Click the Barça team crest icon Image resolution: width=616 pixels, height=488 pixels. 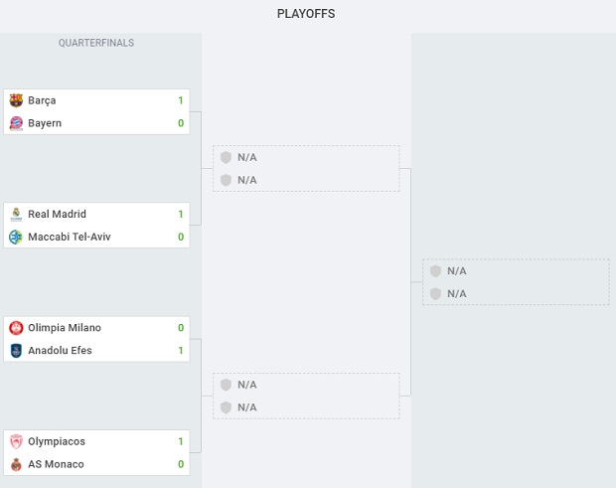(16, 100)
